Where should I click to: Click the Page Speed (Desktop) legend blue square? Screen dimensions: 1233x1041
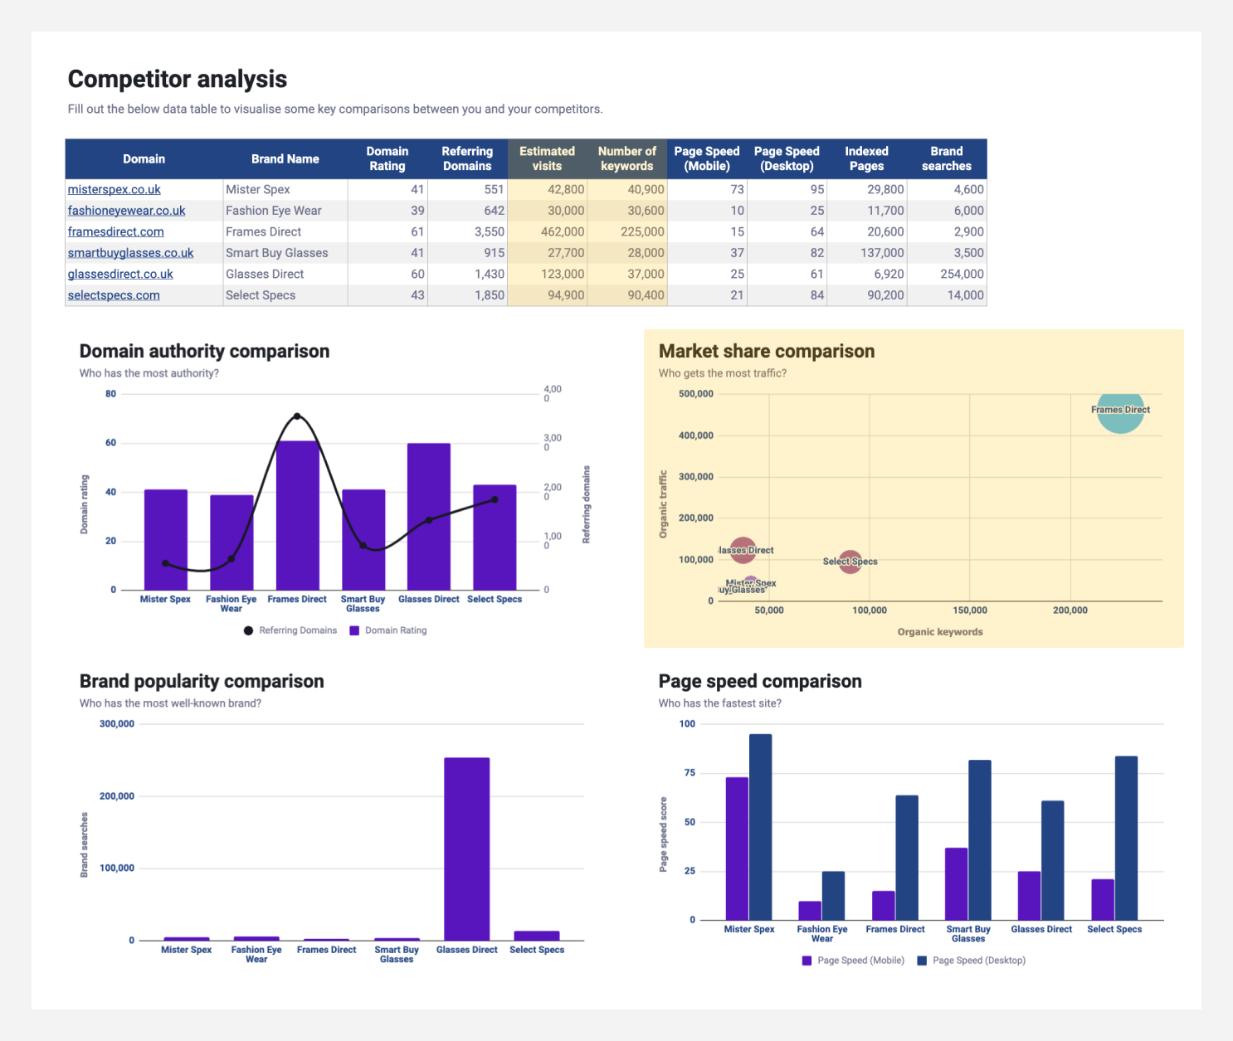(922, 961)
